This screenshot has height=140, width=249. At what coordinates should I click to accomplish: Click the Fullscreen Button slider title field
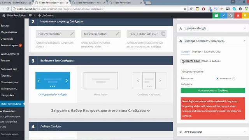[x=55, y=34]
